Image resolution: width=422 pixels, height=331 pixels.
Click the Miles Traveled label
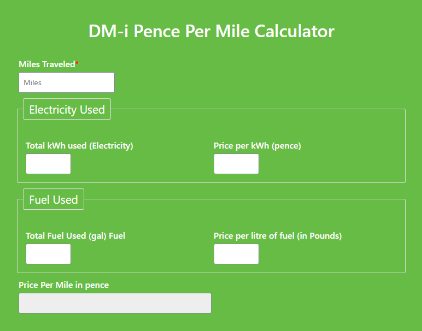[46, 64]
